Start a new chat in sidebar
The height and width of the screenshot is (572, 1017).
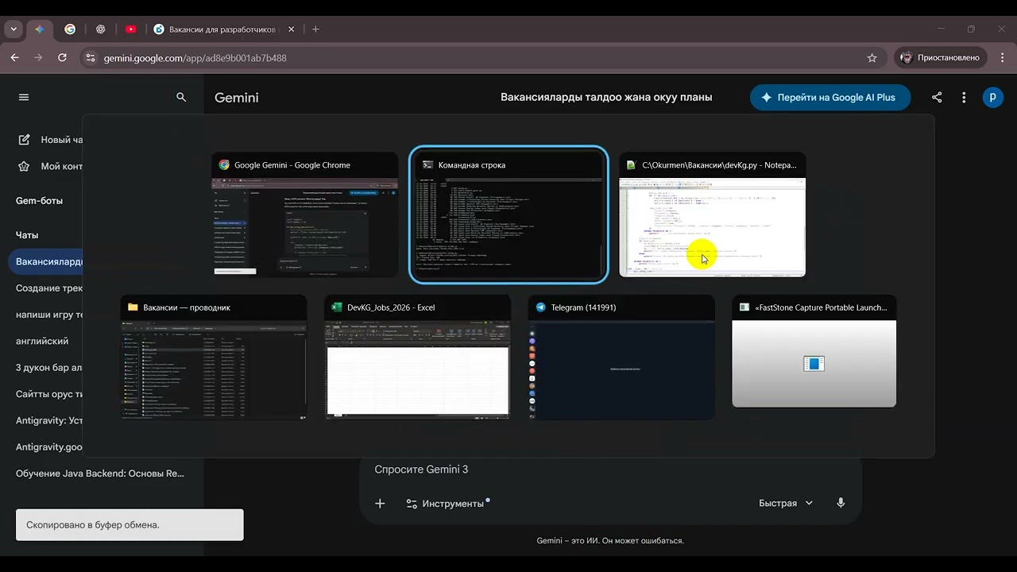coord(50,140)
